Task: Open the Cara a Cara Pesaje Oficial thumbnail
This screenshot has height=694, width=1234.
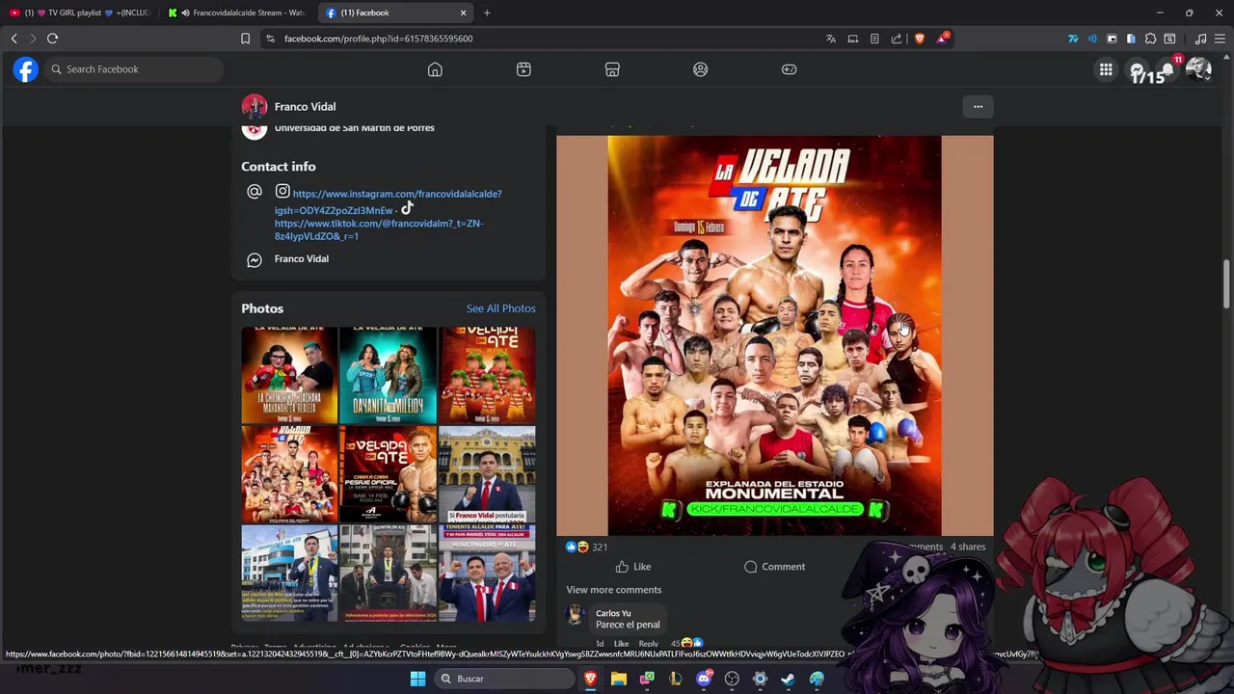Action: (x=388, y=474)
